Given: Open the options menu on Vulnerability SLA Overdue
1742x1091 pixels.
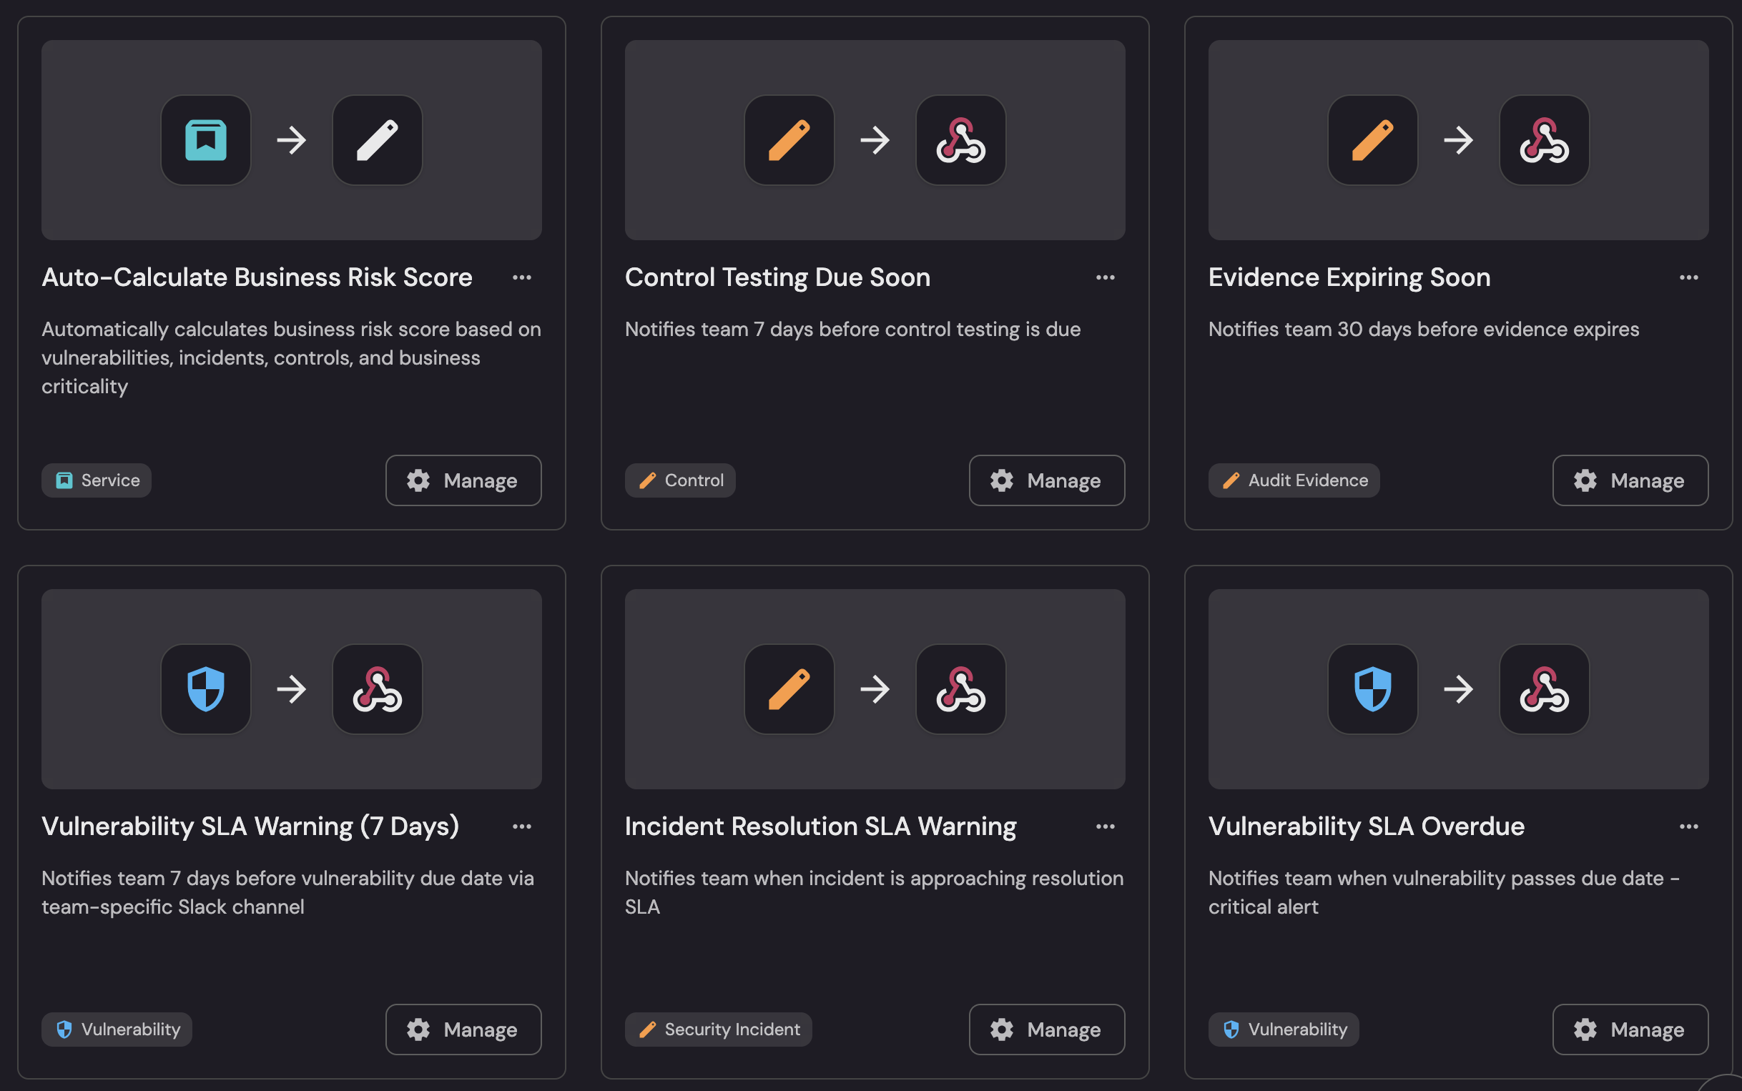Looking at the screenshot, I should (1690, 826).
